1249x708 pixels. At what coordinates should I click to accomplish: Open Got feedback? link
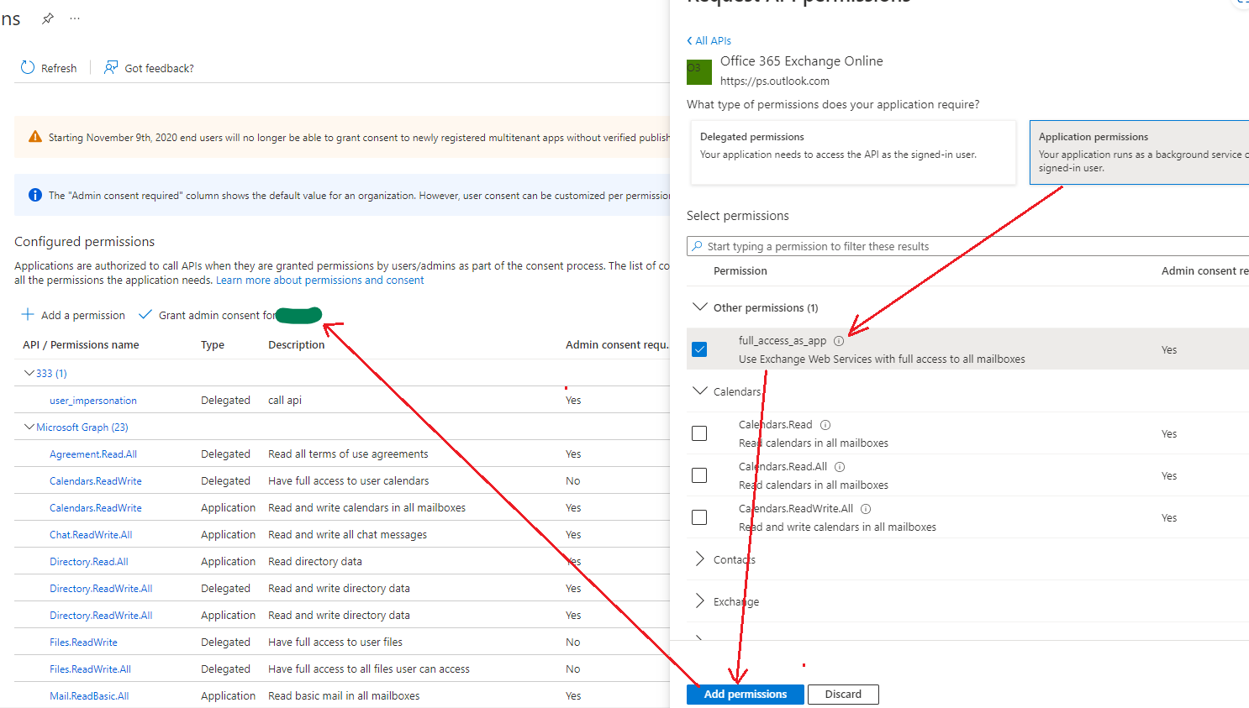159,68
